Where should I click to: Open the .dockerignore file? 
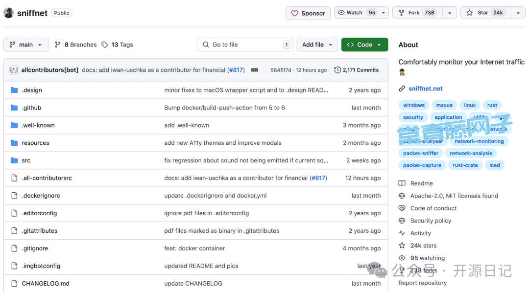point(41,195)
